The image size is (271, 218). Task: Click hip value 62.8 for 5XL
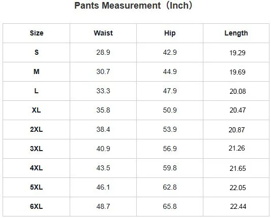point(170,187)
